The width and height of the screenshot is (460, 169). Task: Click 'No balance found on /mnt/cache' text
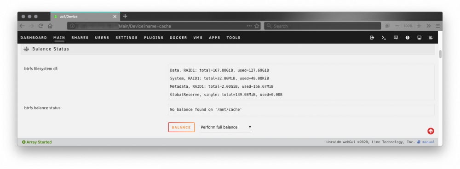pos(206,110)
